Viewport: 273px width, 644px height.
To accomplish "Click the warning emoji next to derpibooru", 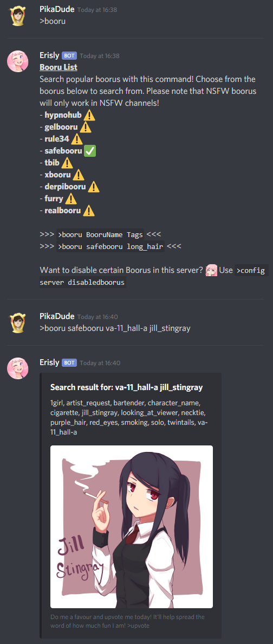I will tap(94, 187).
